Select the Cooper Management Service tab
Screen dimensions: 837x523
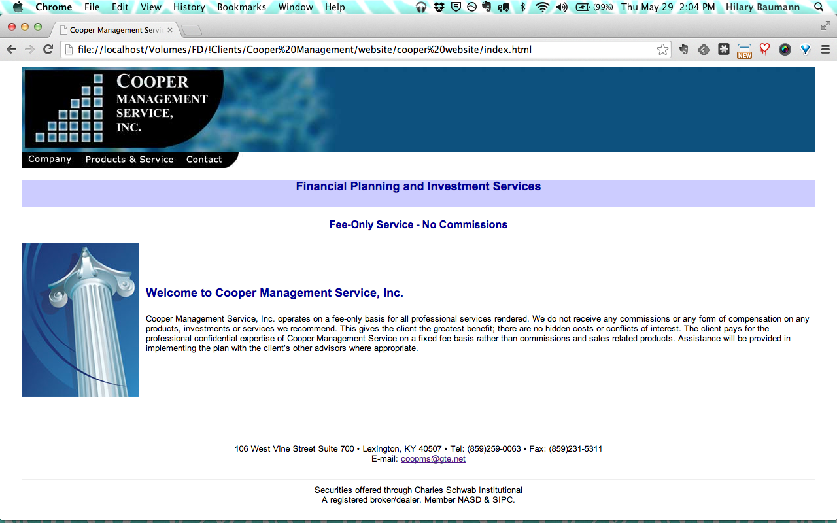(x=115, y=30)
